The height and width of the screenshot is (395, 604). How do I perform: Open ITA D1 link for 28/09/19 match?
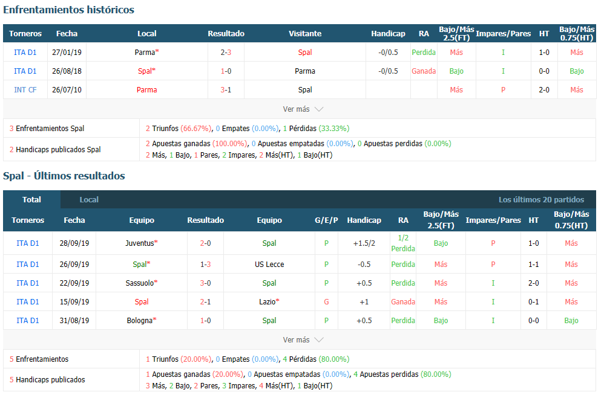click(x=28, y=243)
